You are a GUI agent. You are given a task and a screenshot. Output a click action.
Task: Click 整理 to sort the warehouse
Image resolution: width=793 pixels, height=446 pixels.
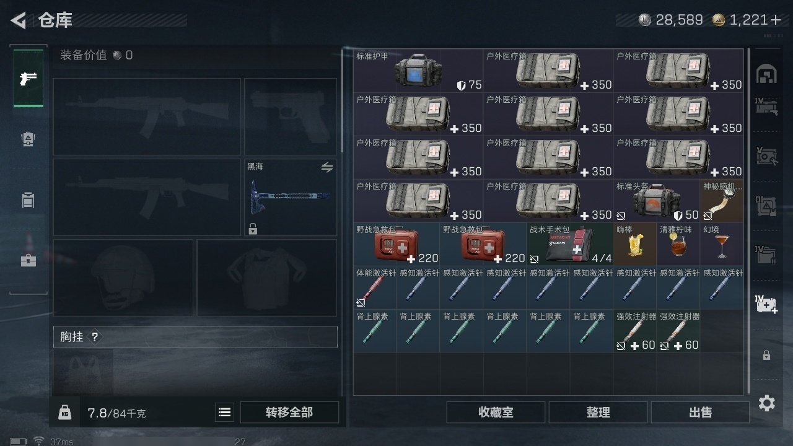[598, 412]
